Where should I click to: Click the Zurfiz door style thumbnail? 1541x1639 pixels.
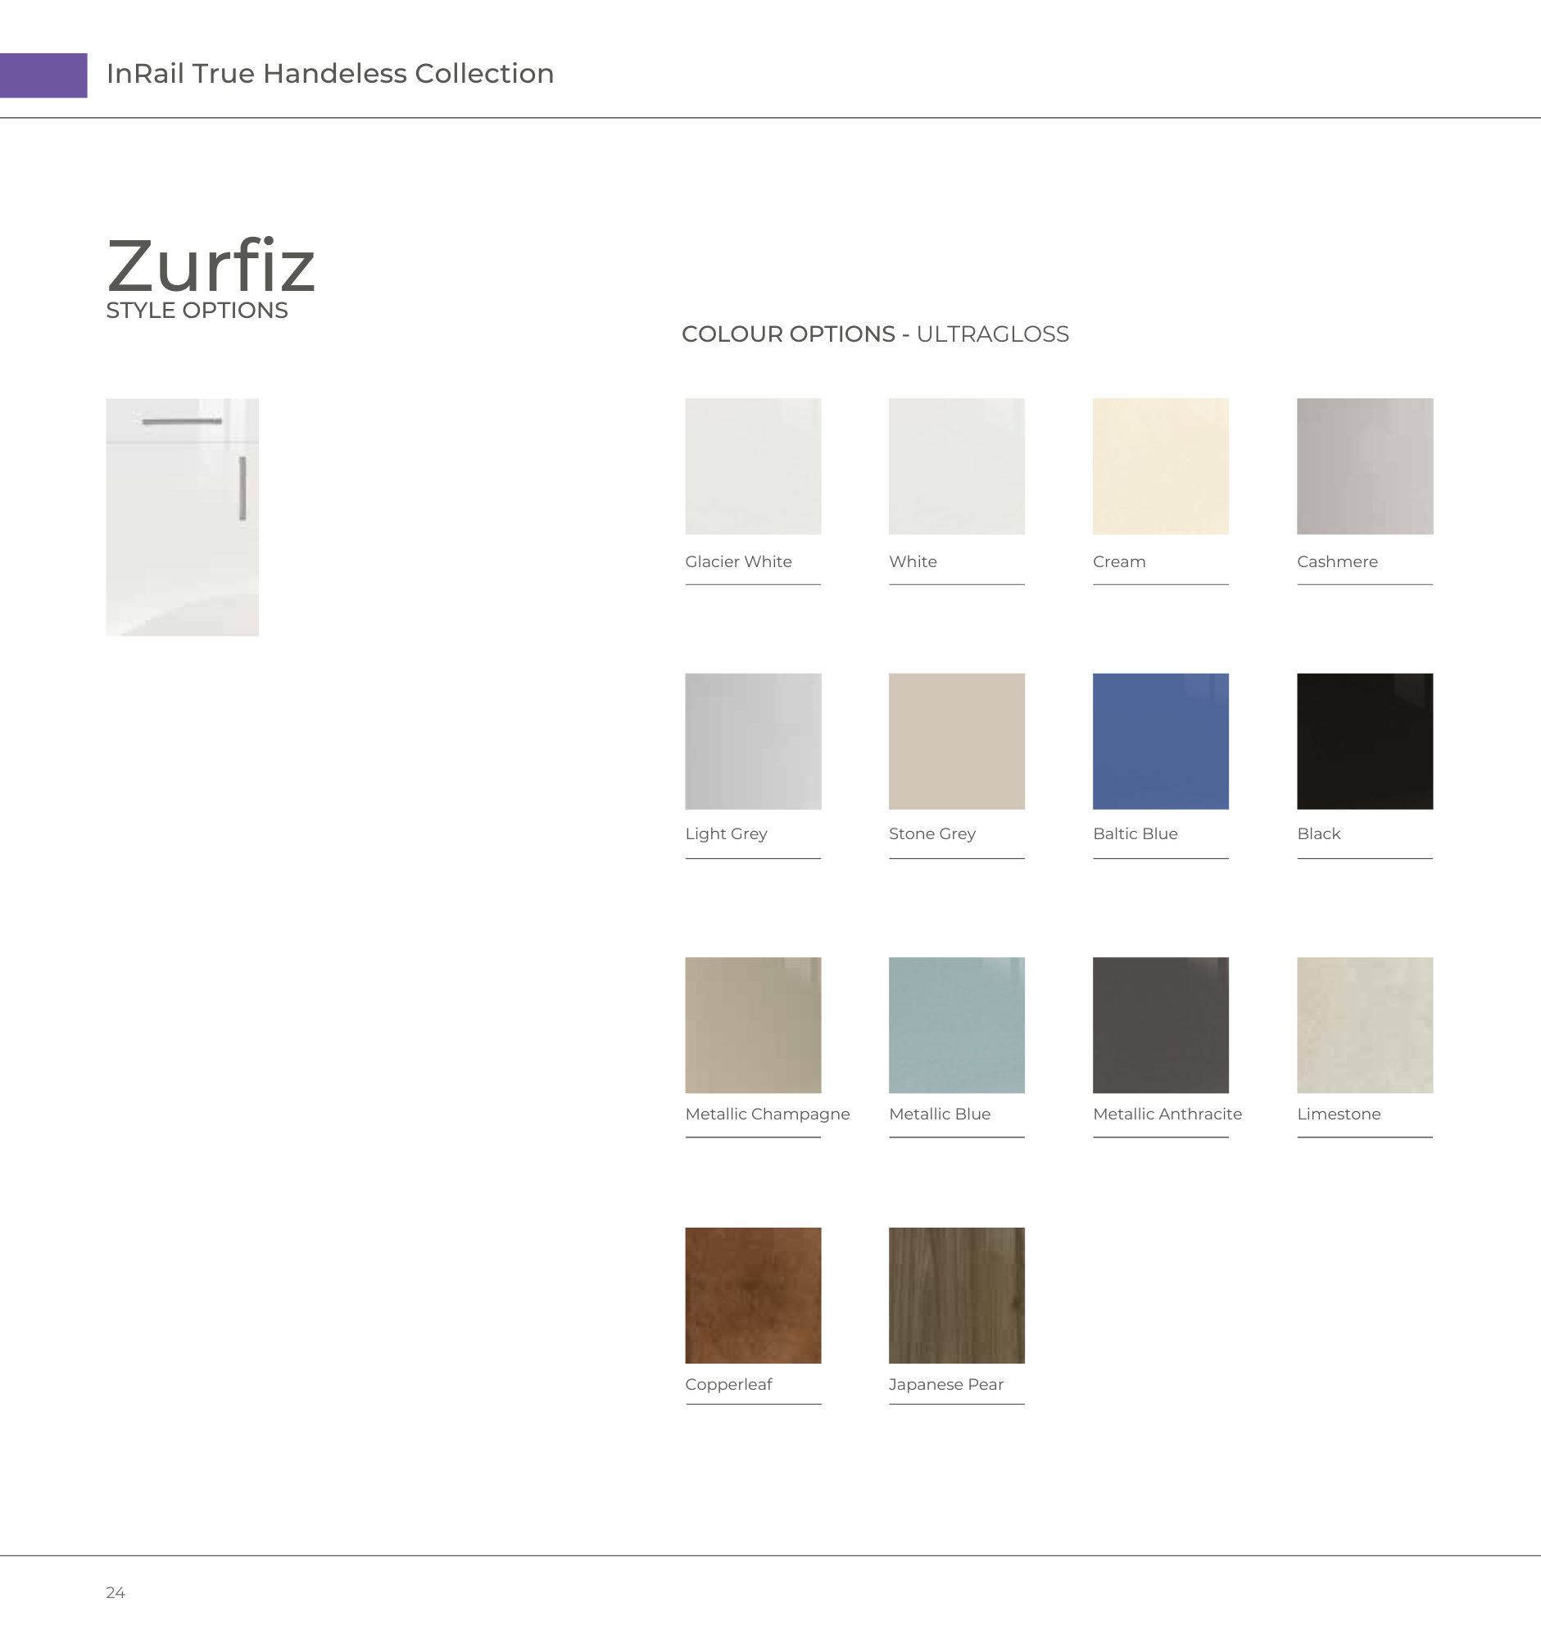coord(182,517)
